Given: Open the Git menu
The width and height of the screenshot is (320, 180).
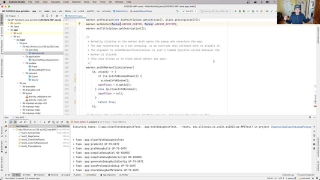Looking at the screenshot, I should [x=110, y=2].
